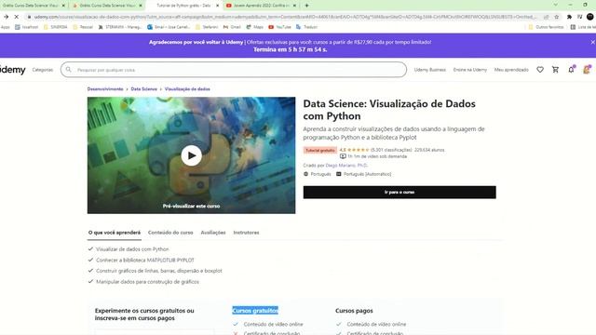Image resolution: width=596 pixels, height=335 pixels.
Task: Open Udemy Business link
Action: tap(430, 70)
